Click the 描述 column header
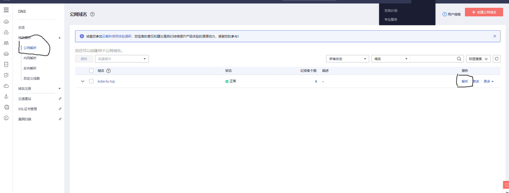This screenshot has width=509, height=193. click(x=325, y=71)
